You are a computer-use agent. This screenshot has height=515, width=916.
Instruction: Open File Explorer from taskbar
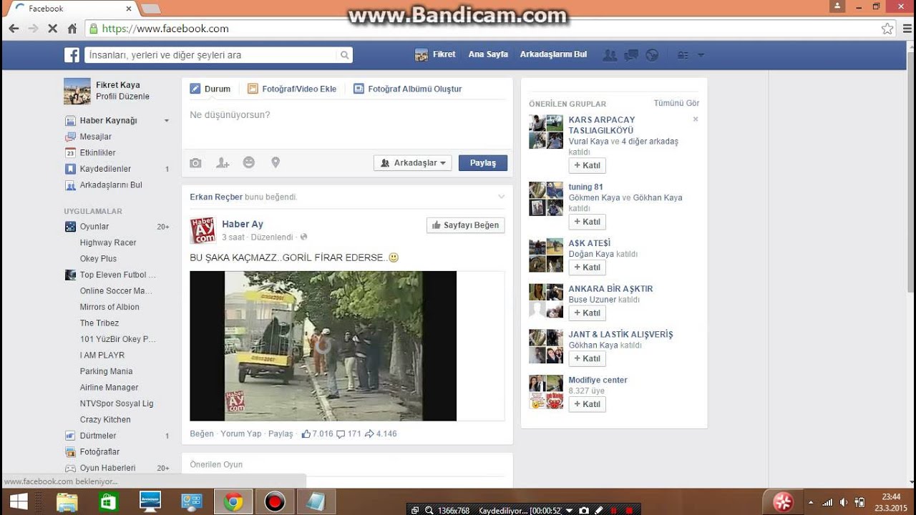pyautogui.click(x=67, y=502)
